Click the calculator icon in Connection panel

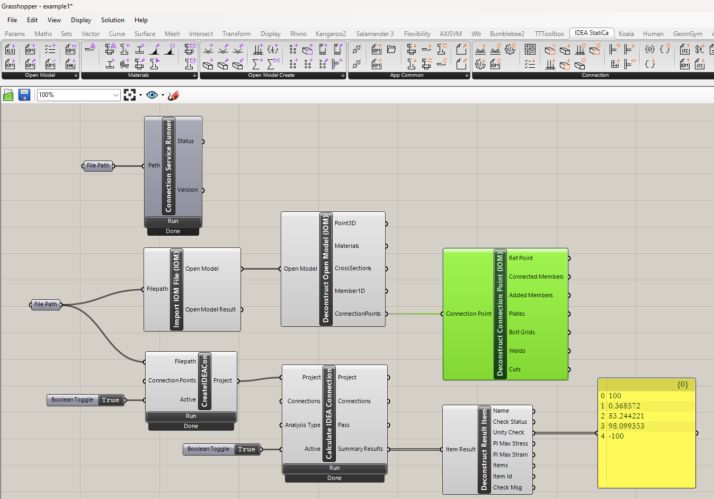click(x=530, y=50)
